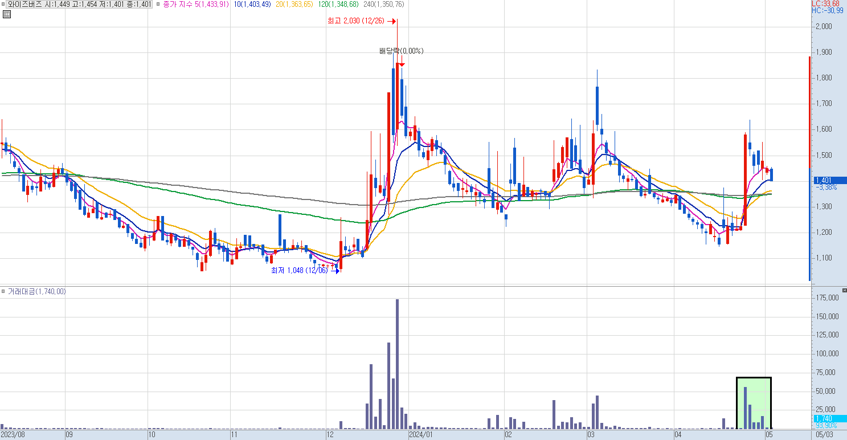This screenshot has width=847, height=440.
Task: Click the 175,000 volume axis label
Action: (827, 298)
